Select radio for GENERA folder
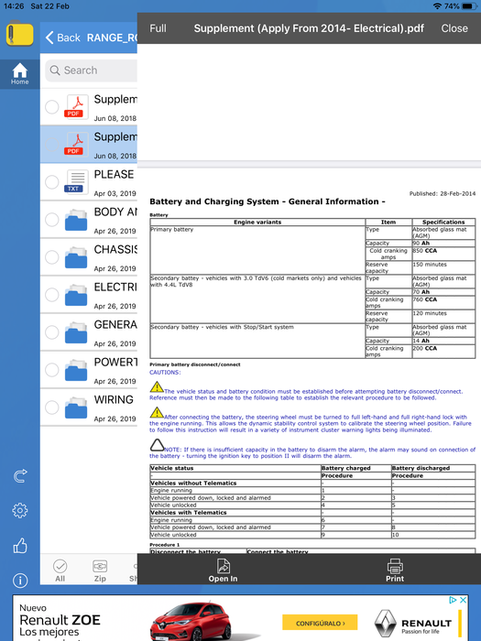 pyautogui.click(x=52, y=332)
